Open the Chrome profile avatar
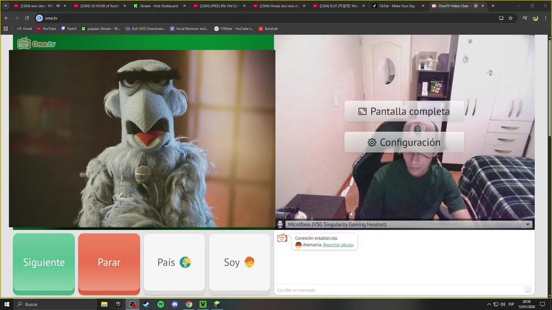 pos(535,18)
